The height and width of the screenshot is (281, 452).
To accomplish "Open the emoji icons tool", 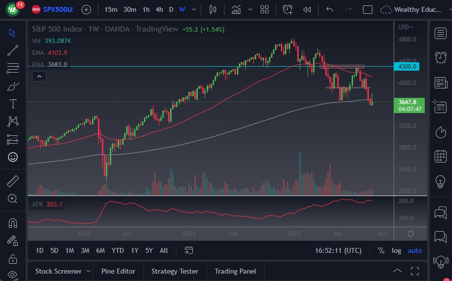I will point(13,157).
